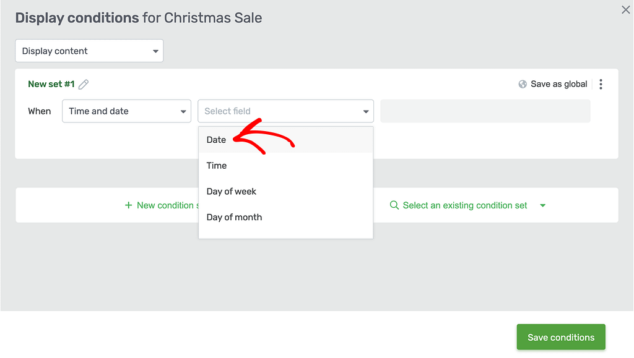
Task: Select the Day of month option
Action: [x=285, y=217]
